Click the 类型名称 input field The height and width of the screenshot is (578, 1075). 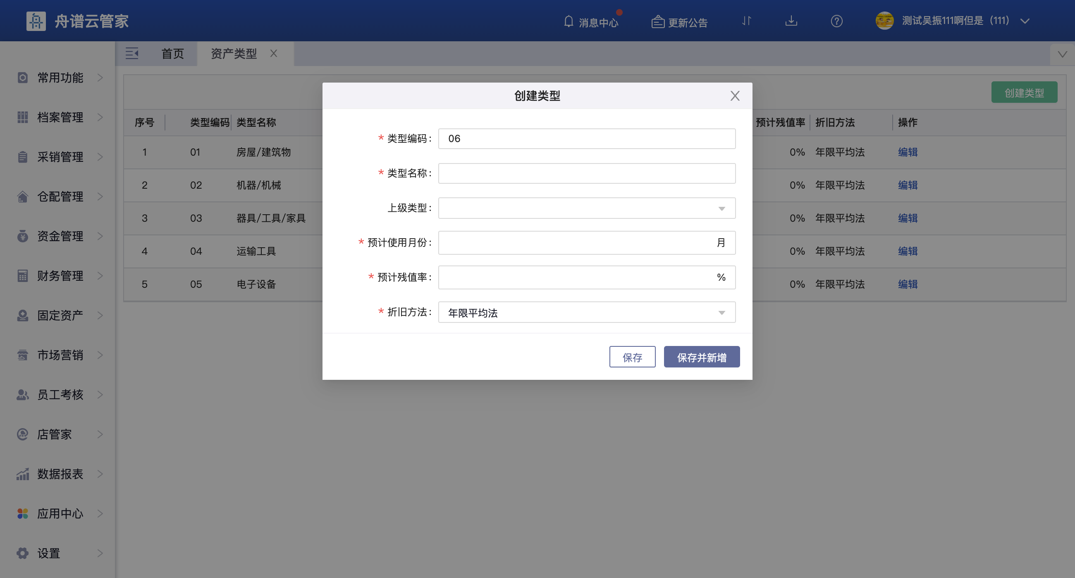(x=586, y=173)
